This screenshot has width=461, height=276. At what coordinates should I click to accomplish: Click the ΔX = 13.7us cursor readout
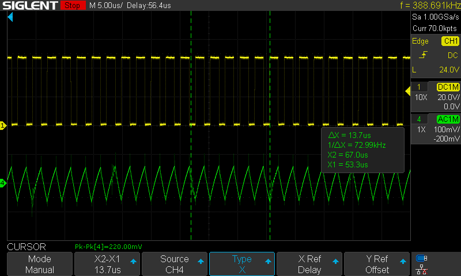(349, 135)
